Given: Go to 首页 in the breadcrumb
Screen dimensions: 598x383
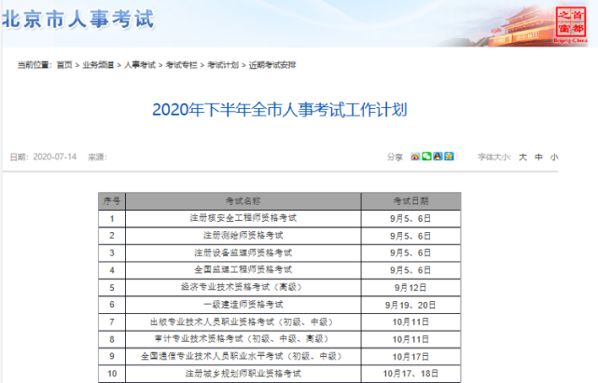Looking at the screenshot, I should pos(64,65).
